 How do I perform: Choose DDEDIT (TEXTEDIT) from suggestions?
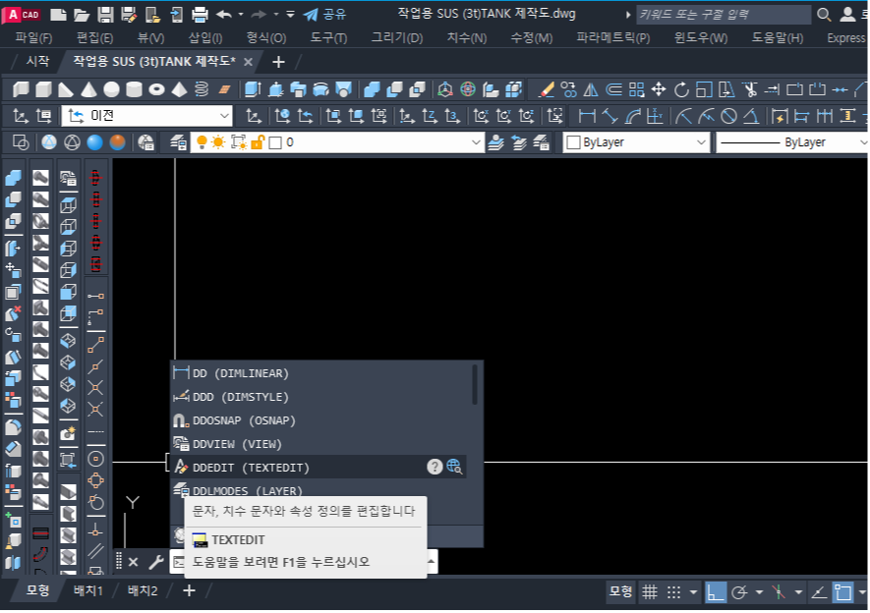click(319, 468)
